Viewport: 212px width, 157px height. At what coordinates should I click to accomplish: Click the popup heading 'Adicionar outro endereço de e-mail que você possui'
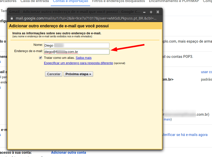[59, 26]
